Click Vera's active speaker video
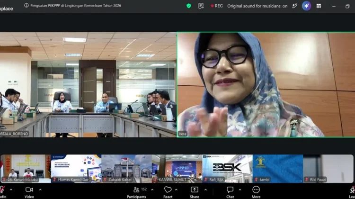Image resolution: width=355 pixels, height=199 pixels. click(x=266, y=84)
